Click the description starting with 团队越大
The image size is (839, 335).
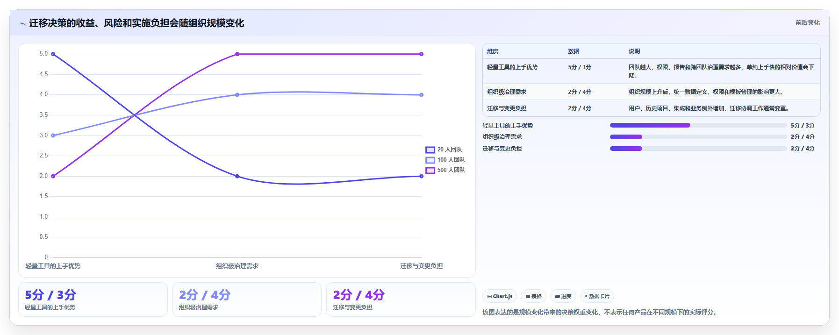(721, 71)
